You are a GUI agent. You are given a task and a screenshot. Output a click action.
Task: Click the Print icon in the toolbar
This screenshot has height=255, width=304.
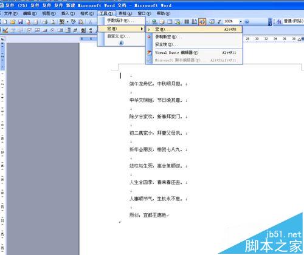[45, 22]
